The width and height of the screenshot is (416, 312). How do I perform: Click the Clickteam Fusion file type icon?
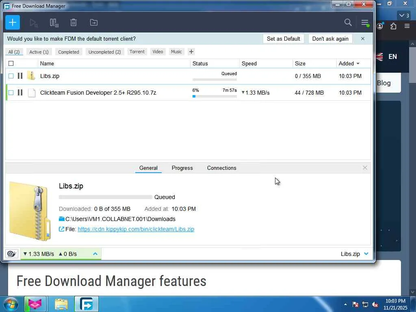tap(32, 93)
